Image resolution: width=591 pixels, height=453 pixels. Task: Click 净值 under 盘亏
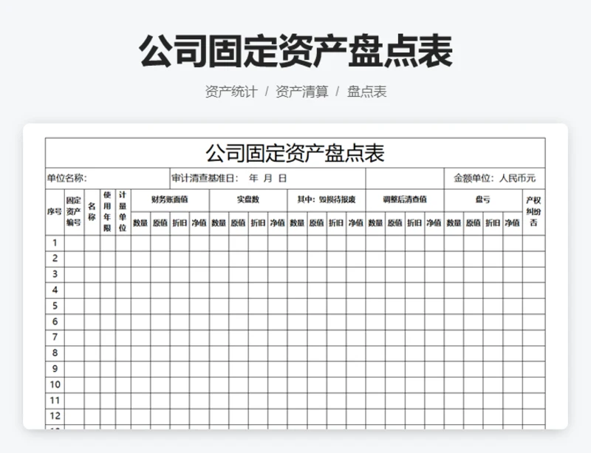(513, 223)
